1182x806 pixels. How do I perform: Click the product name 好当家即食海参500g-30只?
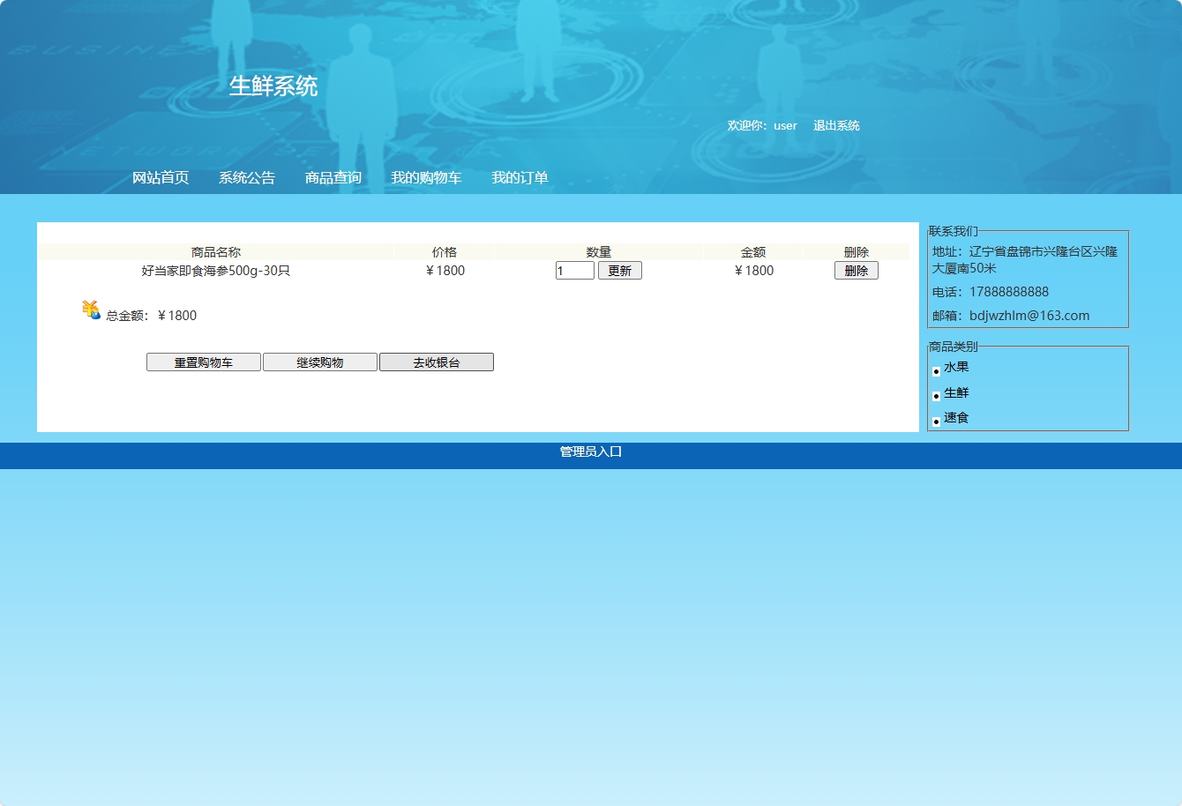pos(214,271)
